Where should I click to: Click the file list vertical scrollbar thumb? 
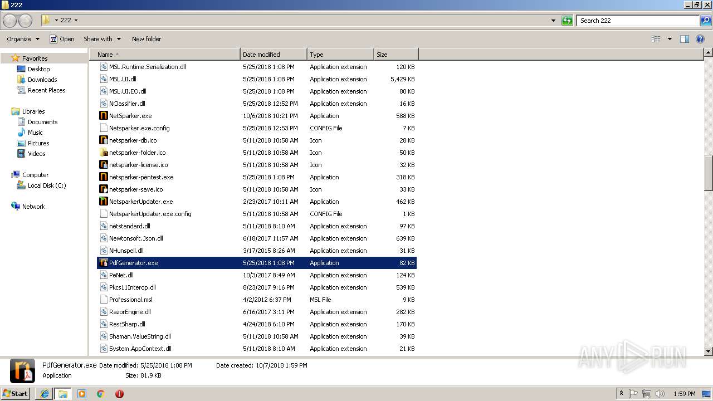(709, 173)
